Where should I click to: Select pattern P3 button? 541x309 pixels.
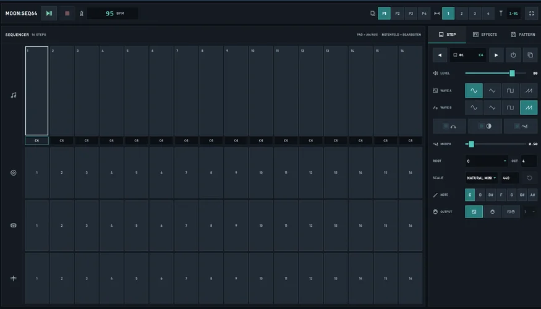coord(411,14)
